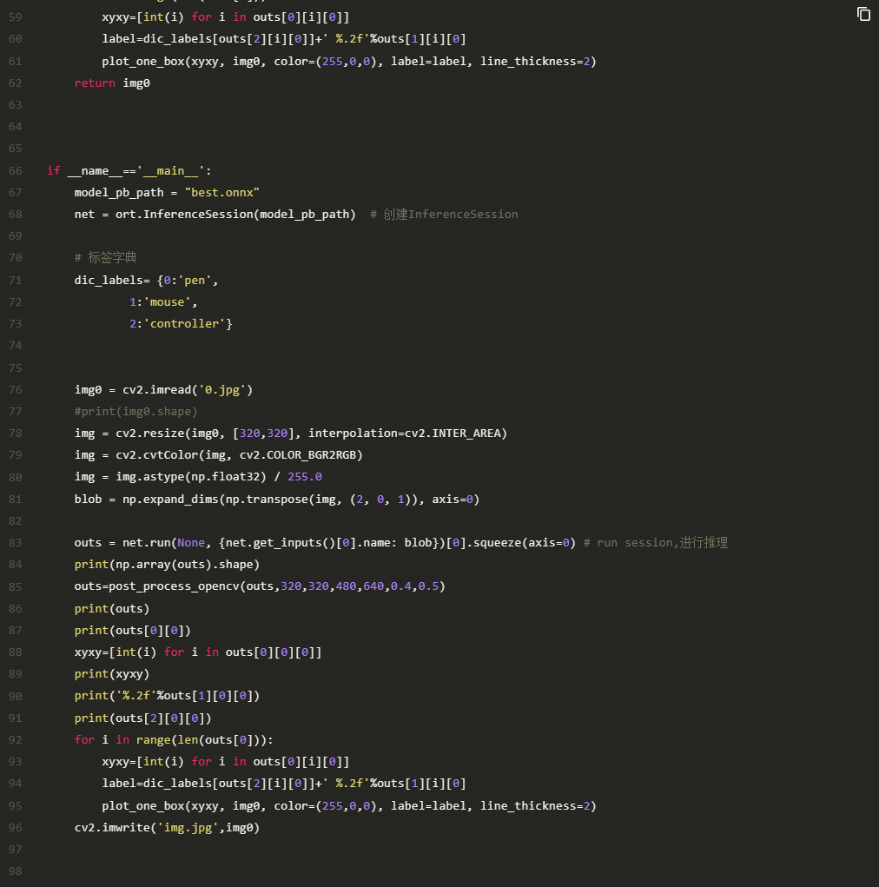Image resolution: width=879 pixels, height=887 pixels.
Task: Click the commented '#print(img0.shape)' line
Action: click(135, 412)
